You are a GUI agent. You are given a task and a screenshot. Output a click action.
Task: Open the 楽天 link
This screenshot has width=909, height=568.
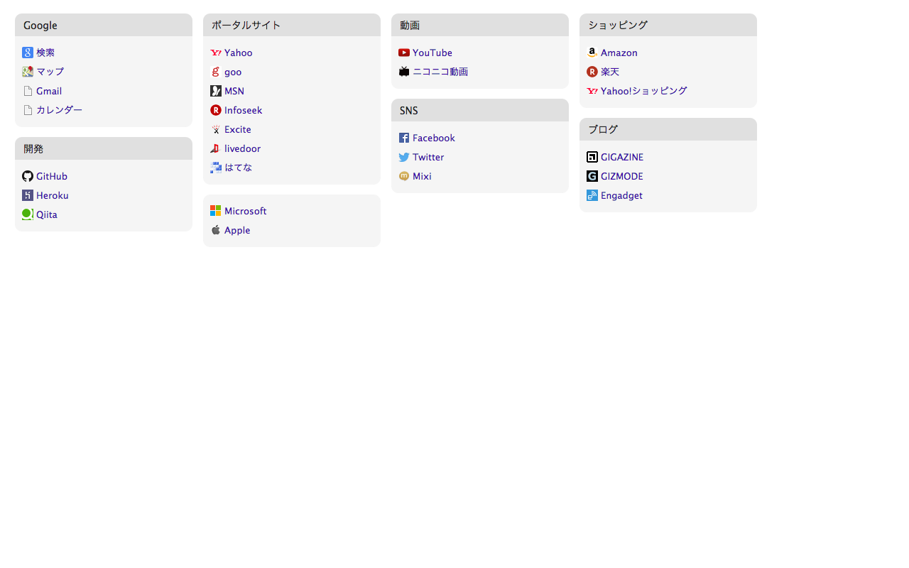610,72
